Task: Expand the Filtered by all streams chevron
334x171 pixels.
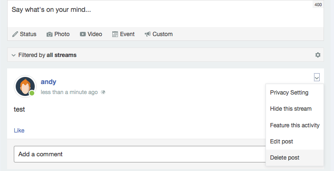Action: pos(13,55)
